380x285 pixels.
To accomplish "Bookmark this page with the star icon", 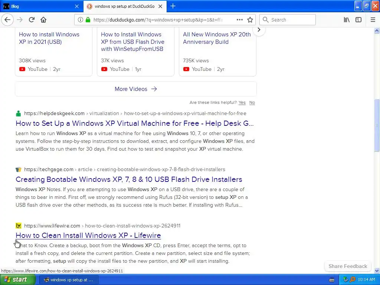I will pos(250,20).
